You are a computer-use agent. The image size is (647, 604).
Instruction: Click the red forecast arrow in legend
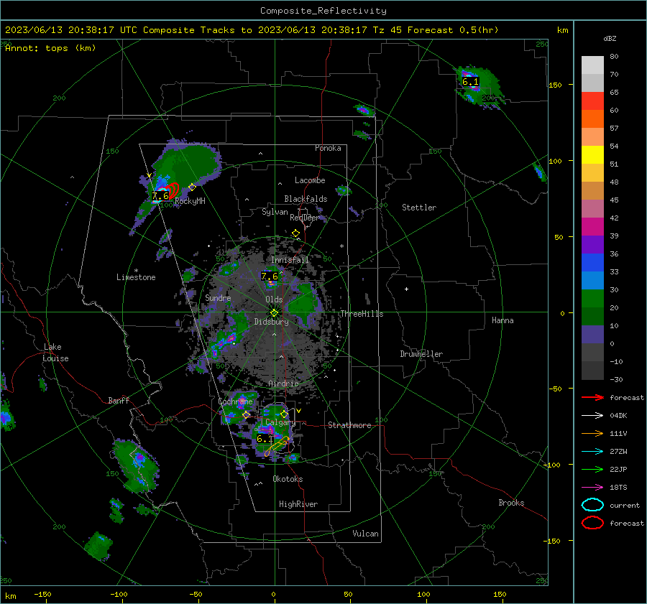(x=592, y=397)
